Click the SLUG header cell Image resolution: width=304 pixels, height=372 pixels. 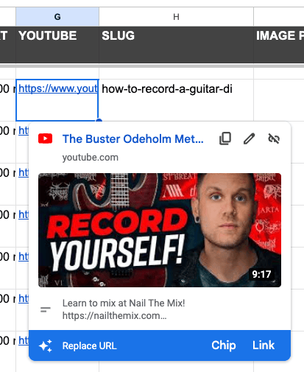[x=176, y=45]
